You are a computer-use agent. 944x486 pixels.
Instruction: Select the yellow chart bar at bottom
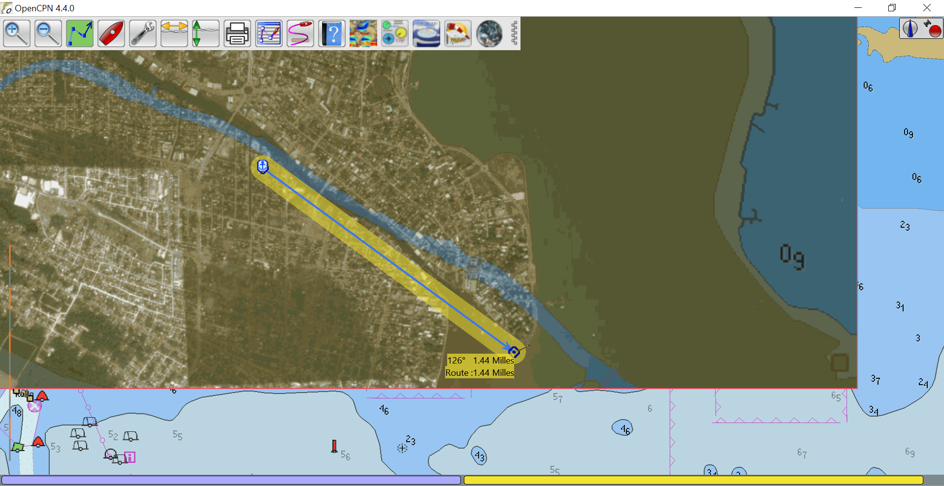coord(693,480)
